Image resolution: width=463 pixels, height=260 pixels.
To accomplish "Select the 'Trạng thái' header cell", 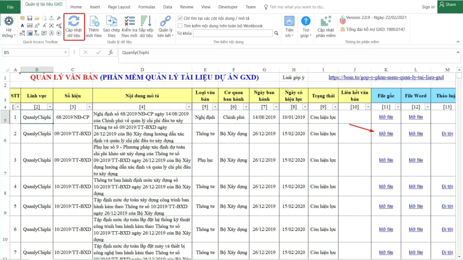I will (323, 96).
